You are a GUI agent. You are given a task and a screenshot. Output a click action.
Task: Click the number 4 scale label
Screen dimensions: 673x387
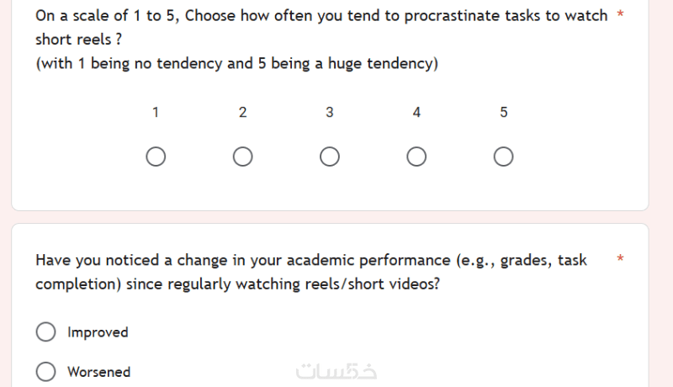pos(416,113)
